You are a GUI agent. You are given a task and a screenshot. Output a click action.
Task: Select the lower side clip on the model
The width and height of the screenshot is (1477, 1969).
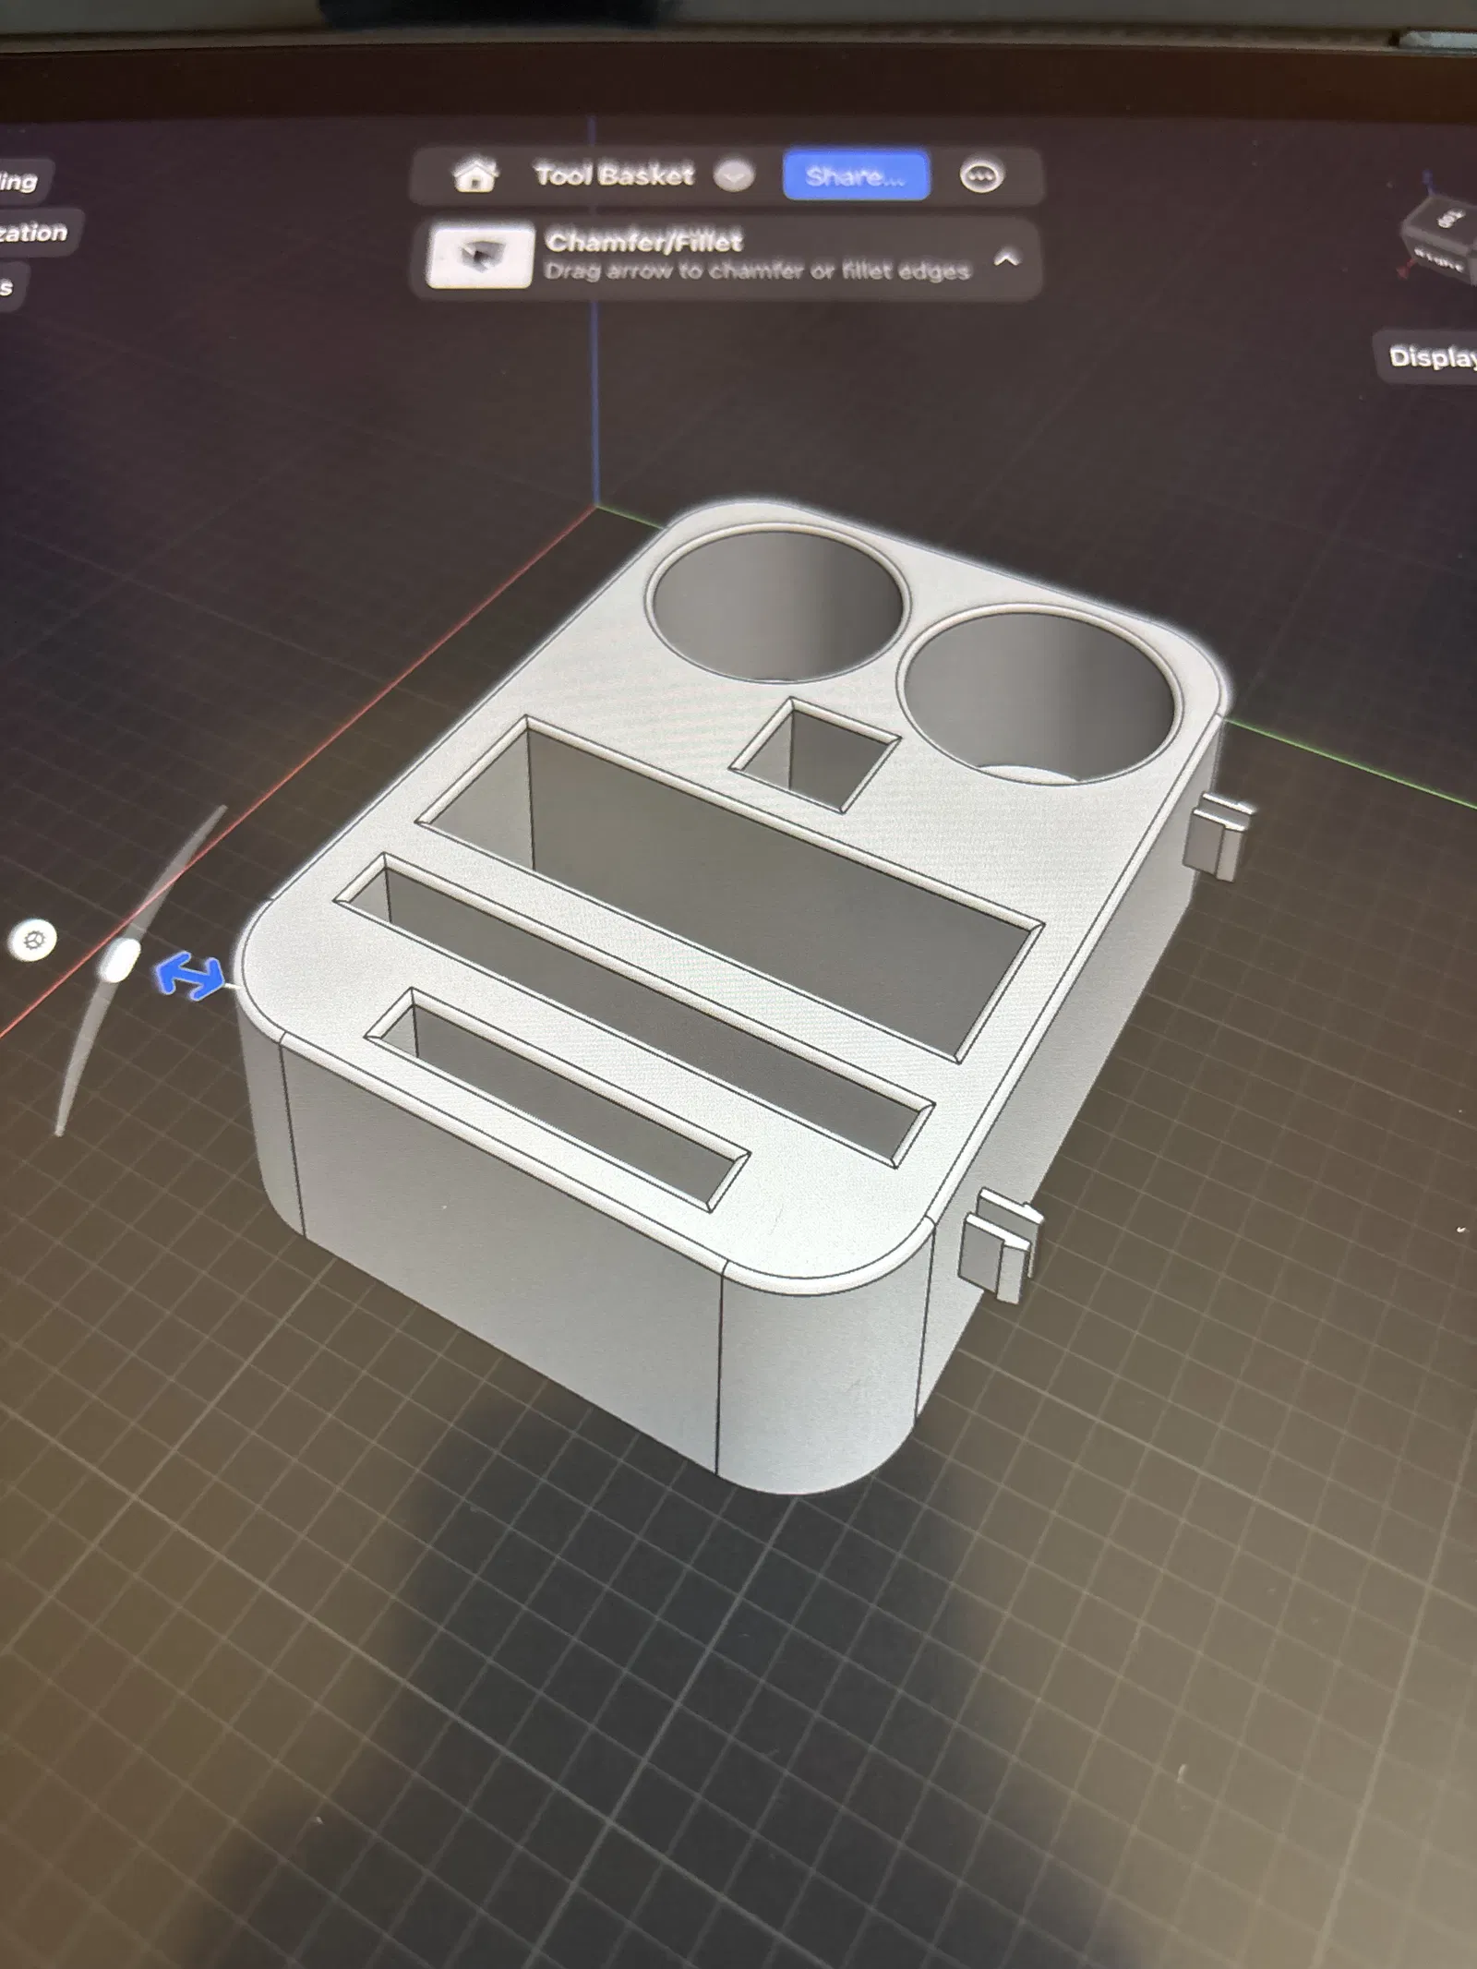pyautogui.click(x=1000, y=1245)
